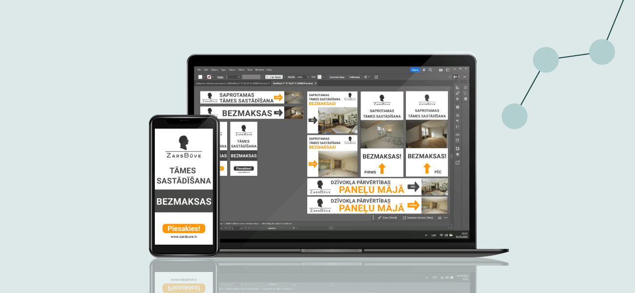Click the white Fill color swatch
This screenshot has width=635, height=293.
(x=200, y=77)
